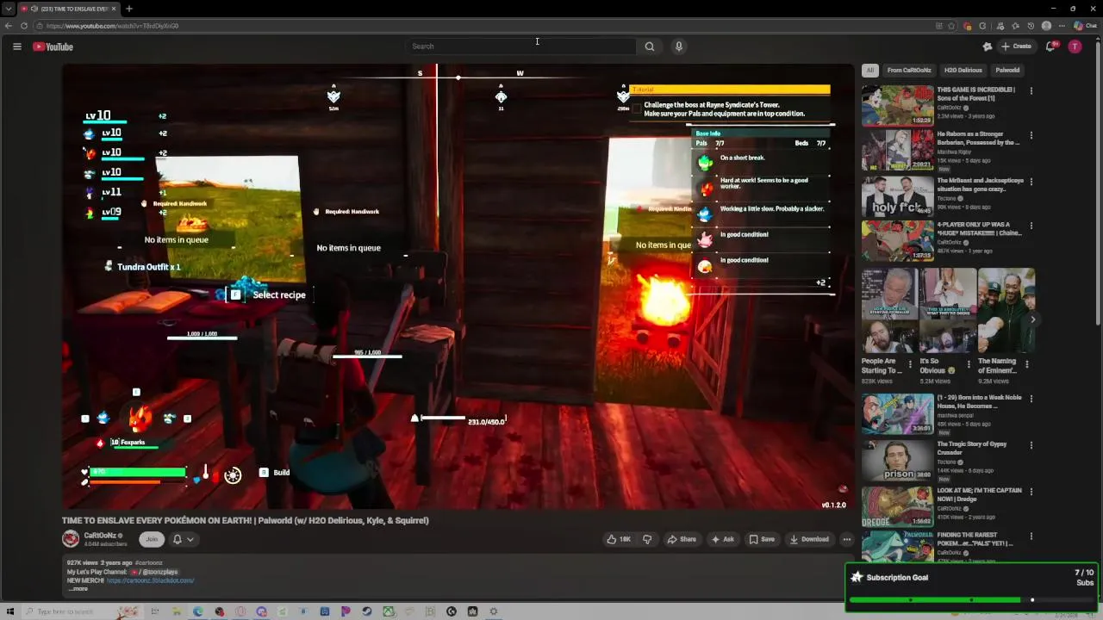Reload the page with the refresh icon

[x=24, y=26]
